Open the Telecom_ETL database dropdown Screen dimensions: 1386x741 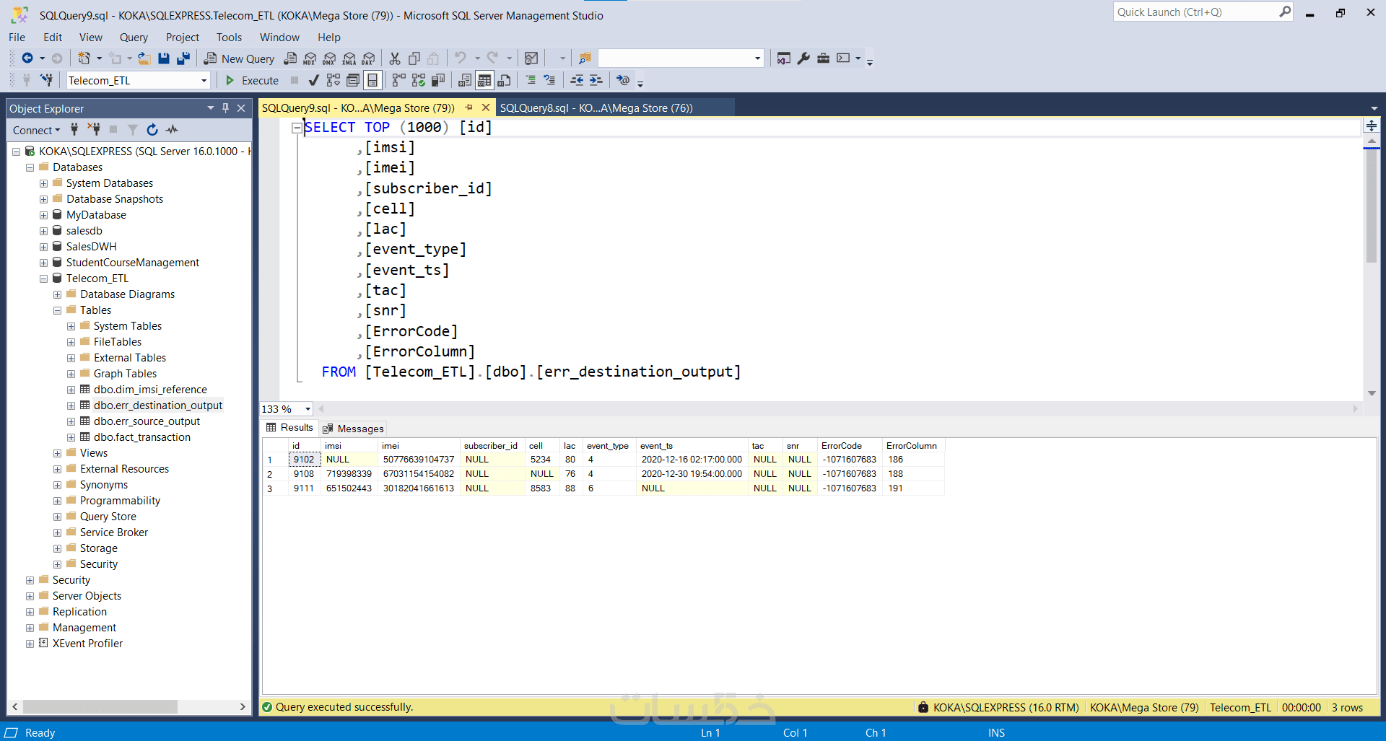[x=204, y=81]
